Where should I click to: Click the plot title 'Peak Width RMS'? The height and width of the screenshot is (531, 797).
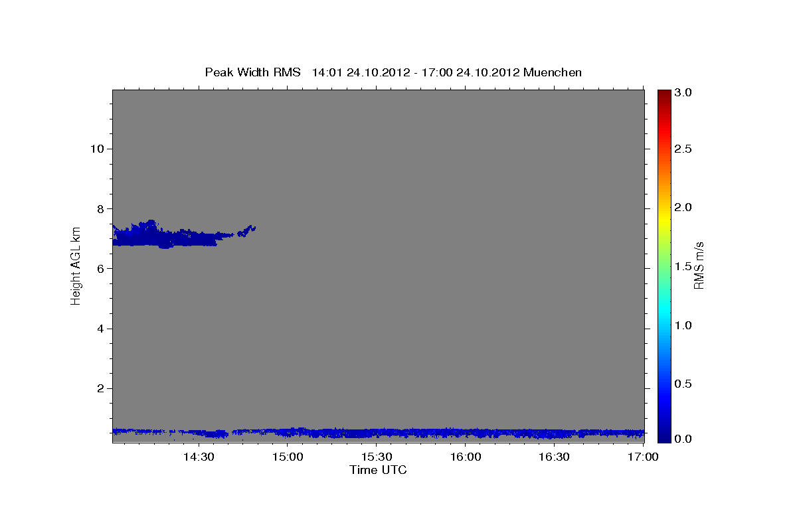point(253,72)
